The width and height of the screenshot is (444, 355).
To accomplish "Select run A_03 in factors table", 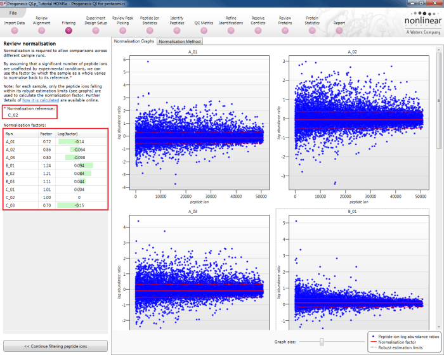I will click(56, 157).
